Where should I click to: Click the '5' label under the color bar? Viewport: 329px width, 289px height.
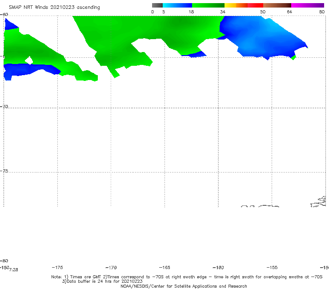tap(164, 12)
